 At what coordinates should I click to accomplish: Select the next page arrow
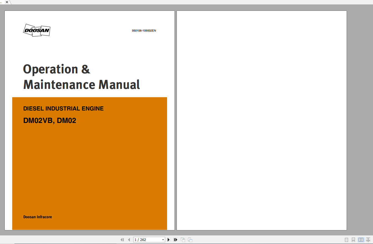169,240
